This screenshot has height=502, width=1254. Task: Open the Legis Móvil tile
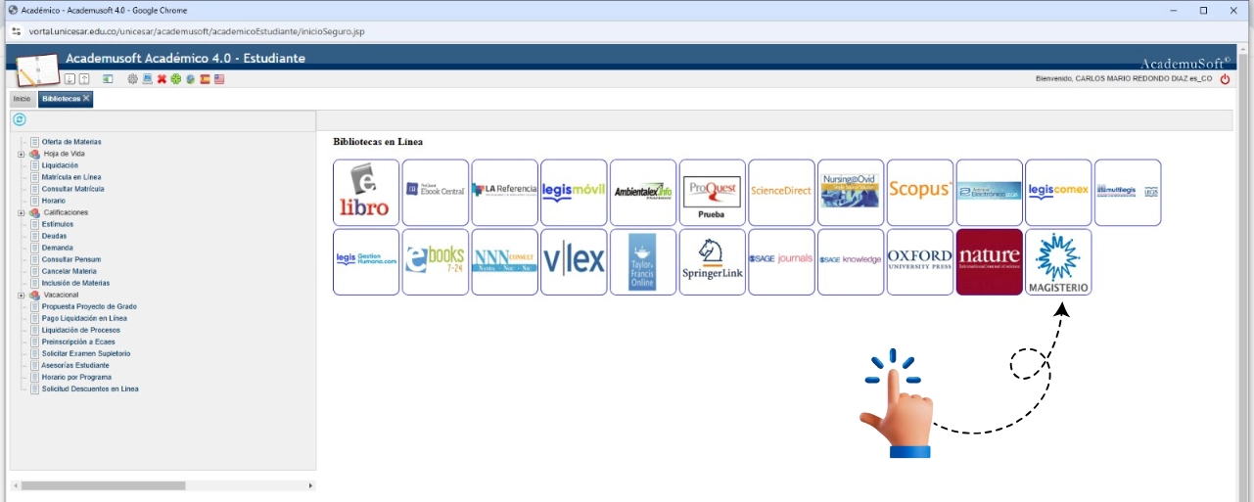click(574, 193)
